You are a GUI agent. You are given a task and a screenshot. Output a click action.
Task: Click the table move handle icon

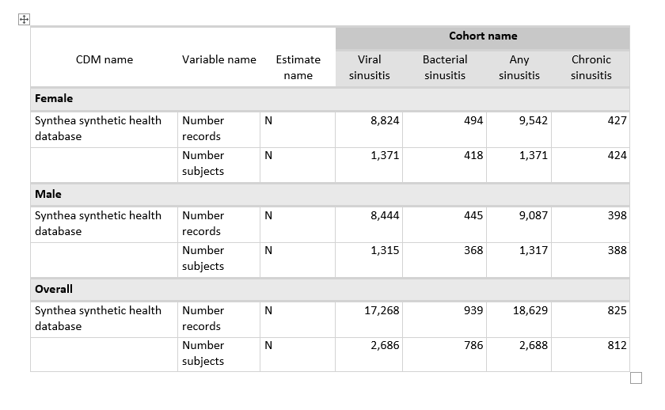24,20
